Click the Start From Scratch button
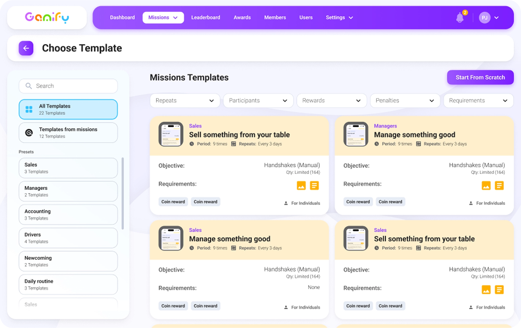 [480, 77]
